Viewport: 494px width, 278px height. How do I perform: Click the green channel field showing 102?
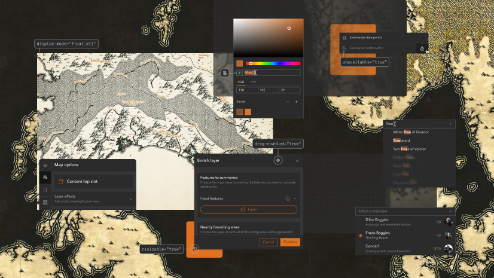pos(268,90)
